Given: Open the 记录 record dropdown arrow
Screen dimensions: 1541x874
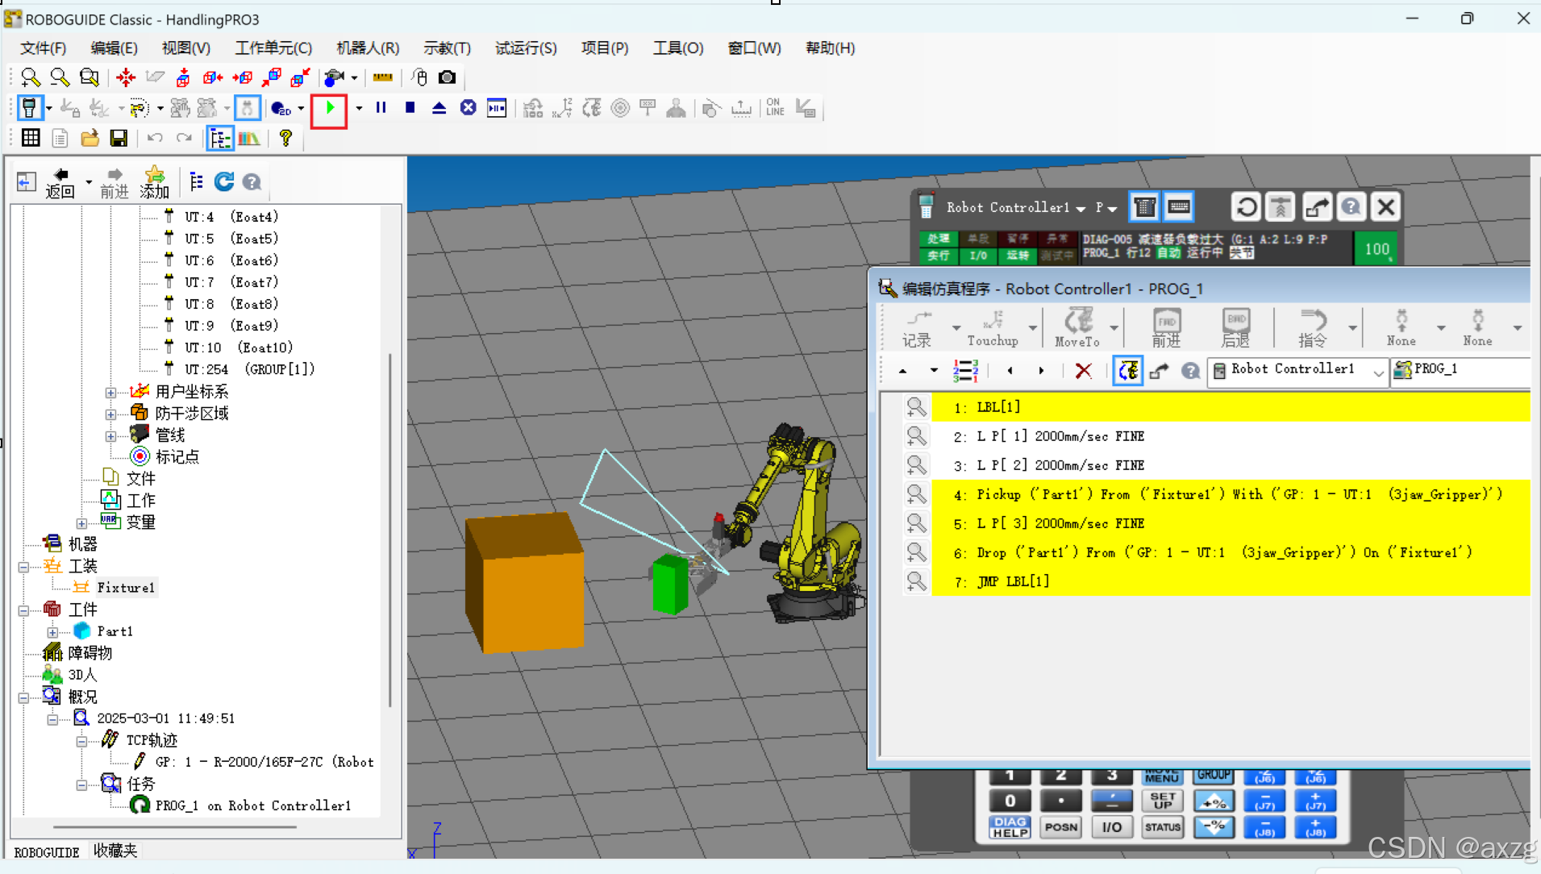Looking at the screenshot, I should tap(956, 328).
